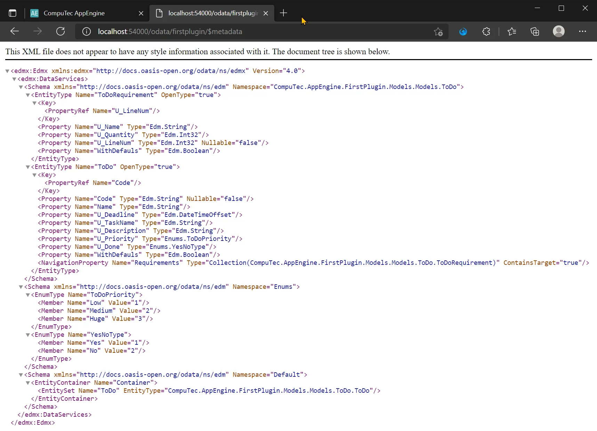Refresh the metadata page
The height and width of the screenshot is (431, 597).
[x=60, y=31]
